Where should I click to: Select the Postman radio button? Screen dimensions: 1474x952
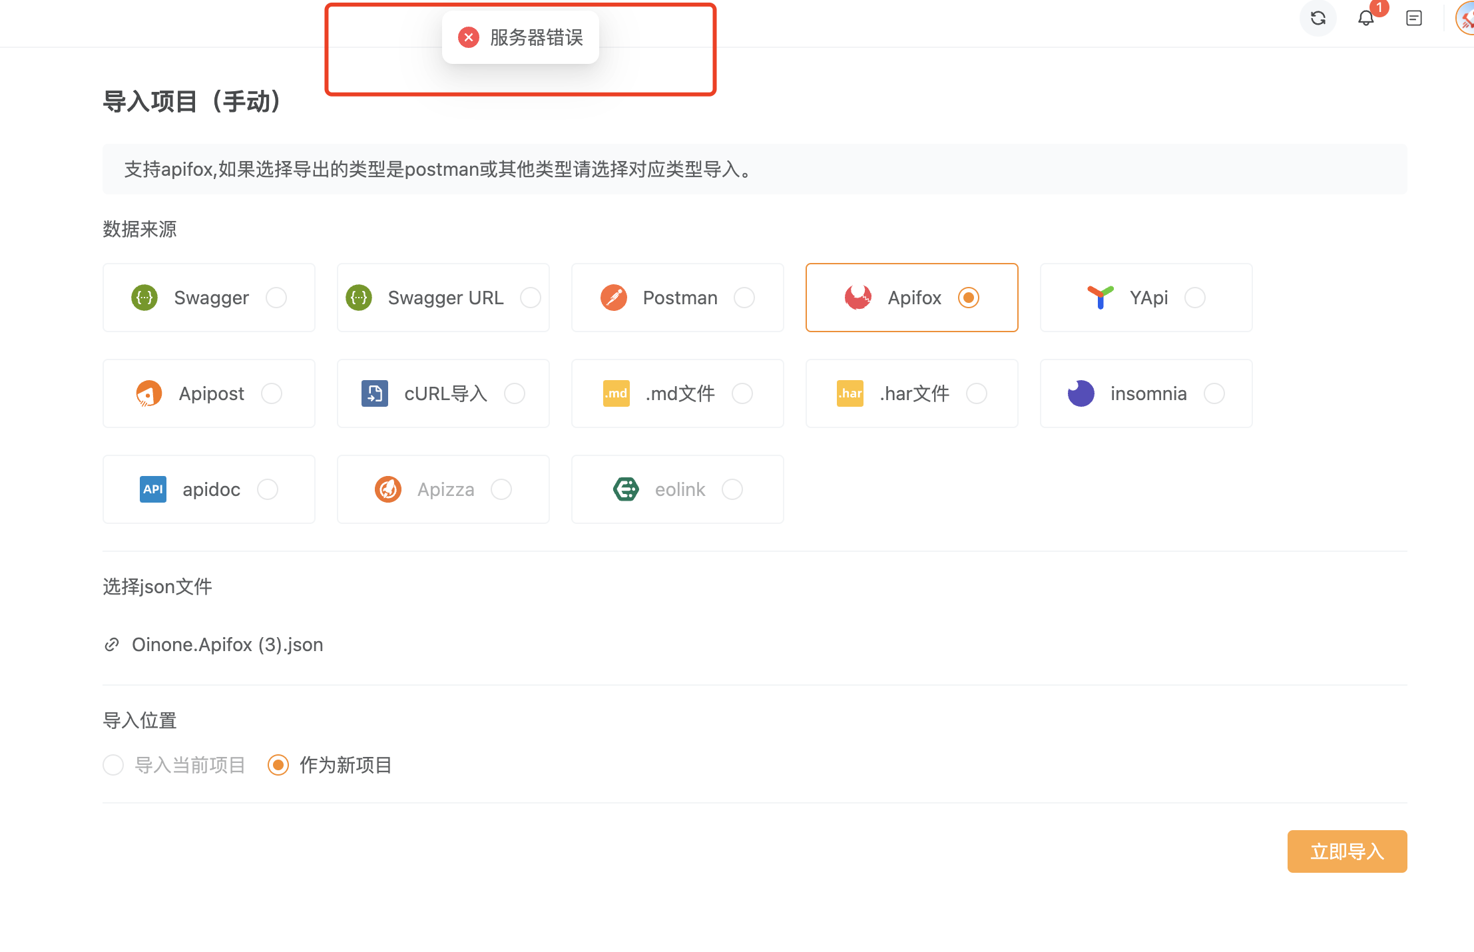[744, 298]
